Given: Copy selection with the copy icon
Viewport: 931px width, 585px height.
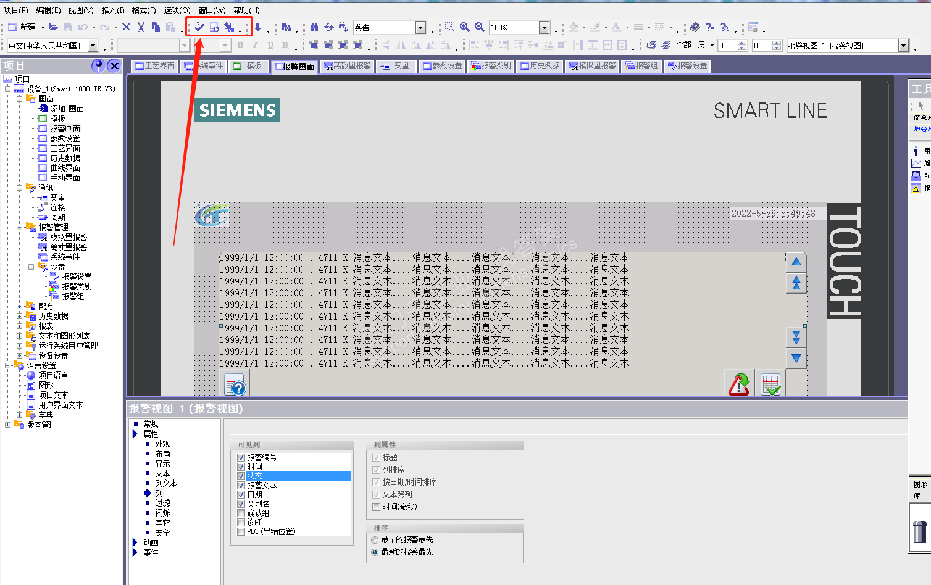Looking at the screenshot, I should (156, 27).
